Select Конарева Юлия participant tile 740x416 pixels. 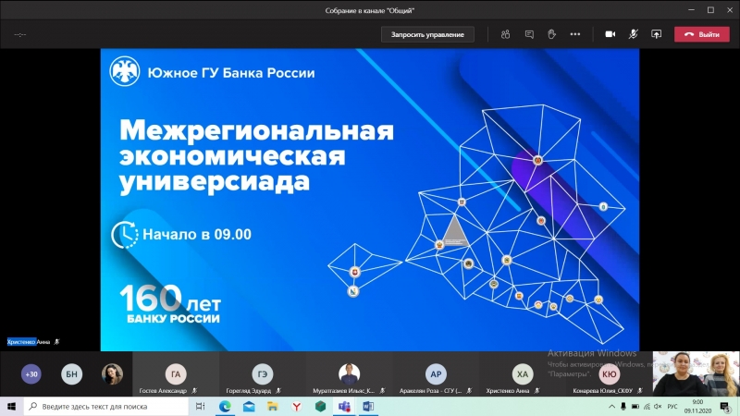click(609, 374)
